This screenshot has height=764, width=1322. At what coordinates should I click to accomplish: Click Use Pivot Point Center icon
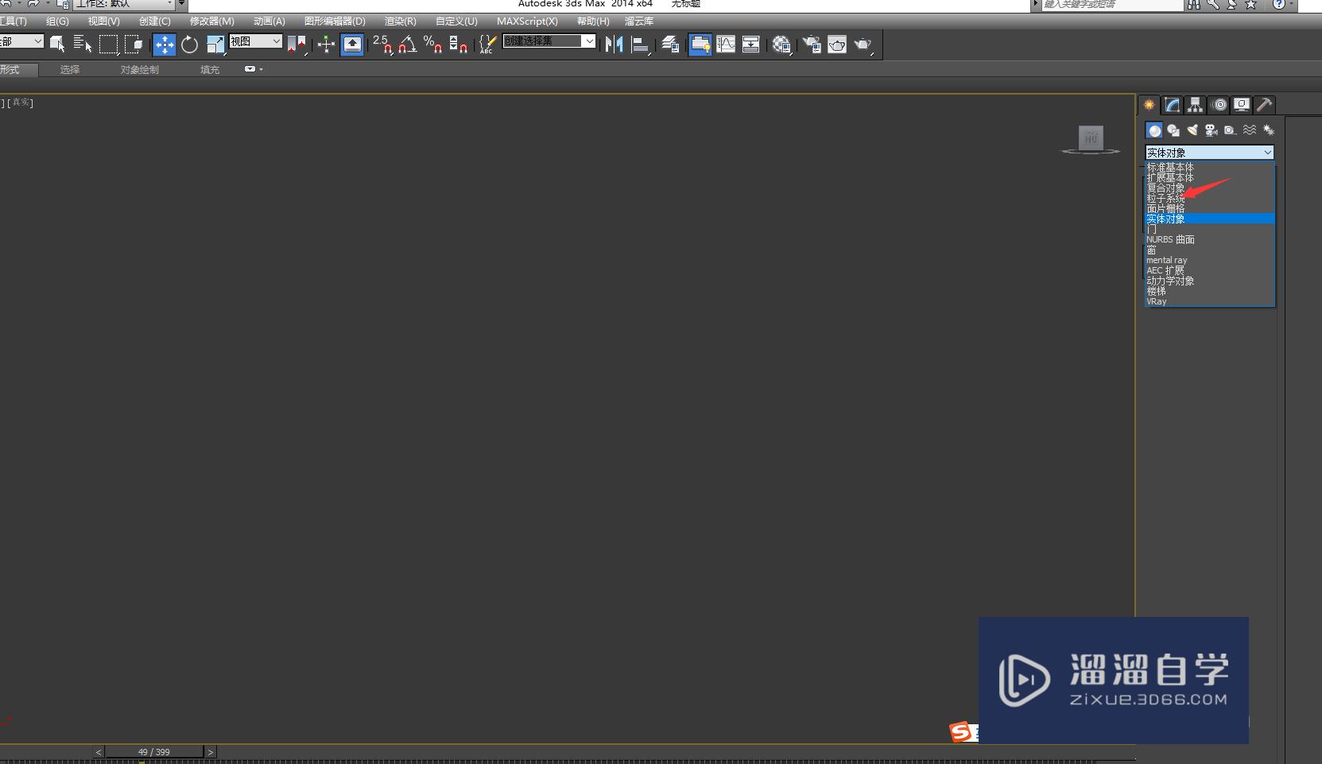[x=297, y=44]
